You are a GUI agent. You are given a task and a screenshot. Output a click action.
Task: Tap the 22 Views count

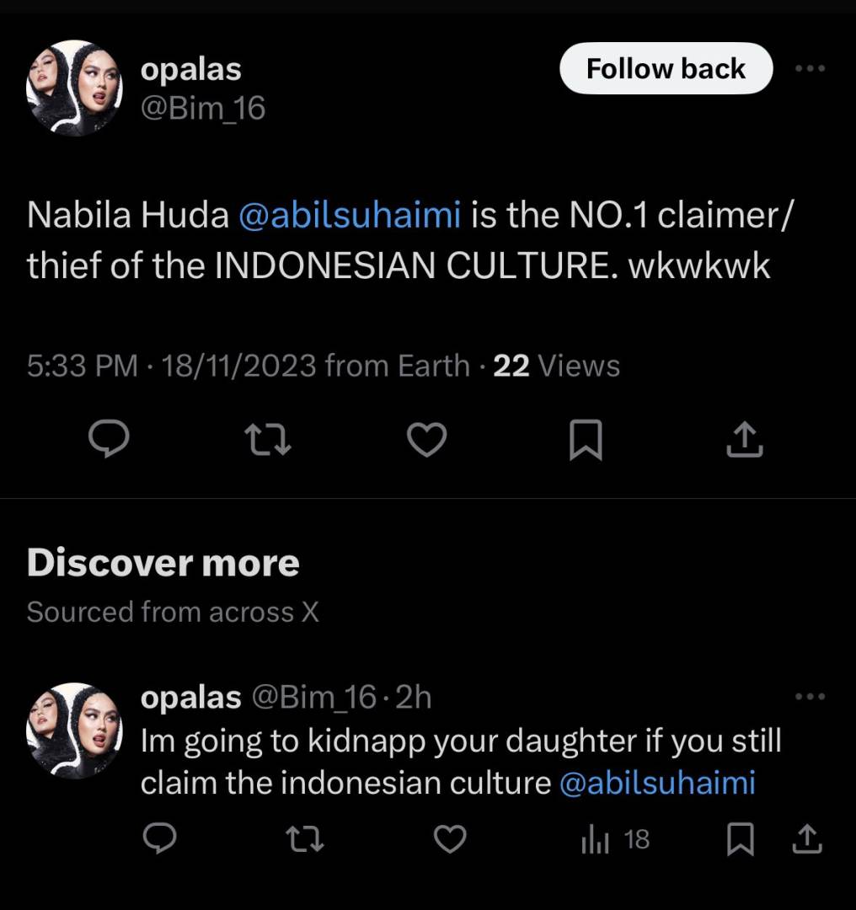click(556, 366)
